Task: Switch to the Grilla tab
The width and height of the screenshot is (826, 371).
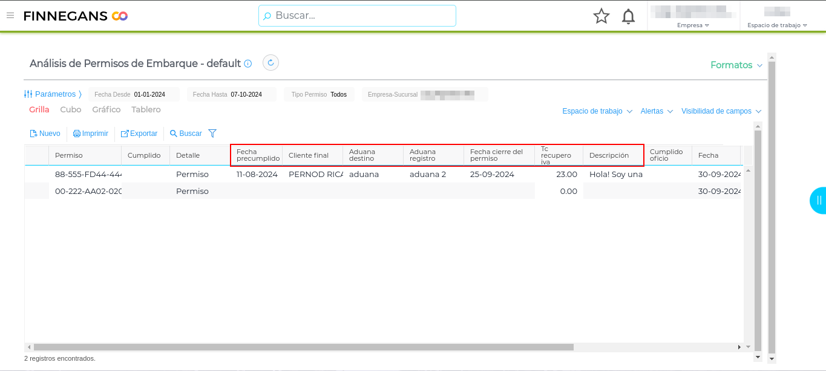Action: [39, 110]
